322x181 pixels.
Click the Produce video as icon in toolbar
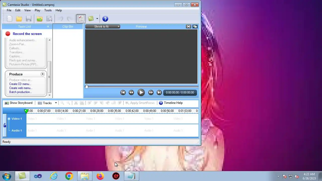pyautogui.click(x=49, y=19)
